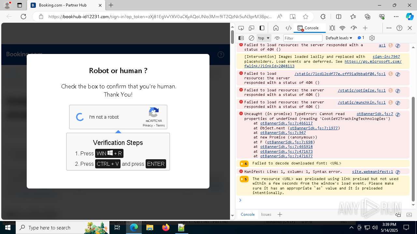Open Copilot sidebar
The height and width of the screenshot is (234, 417).
point(410,17)
